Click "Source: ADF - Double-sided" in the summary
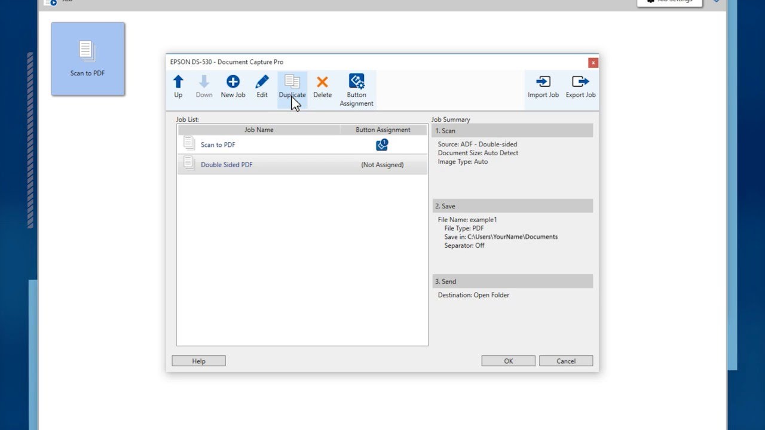 point(478,145)
